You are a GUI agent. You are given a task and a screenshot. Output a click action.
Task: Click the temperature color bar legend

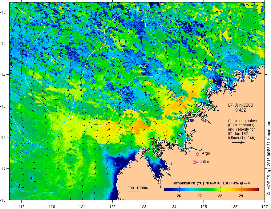211,190
